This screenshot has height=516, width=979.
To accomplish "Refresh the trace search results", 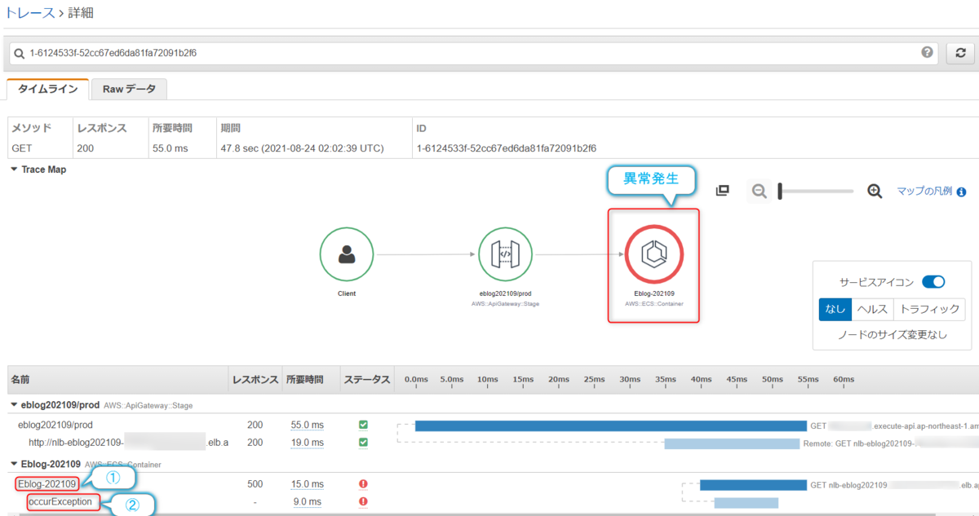I will coord(960,51).
